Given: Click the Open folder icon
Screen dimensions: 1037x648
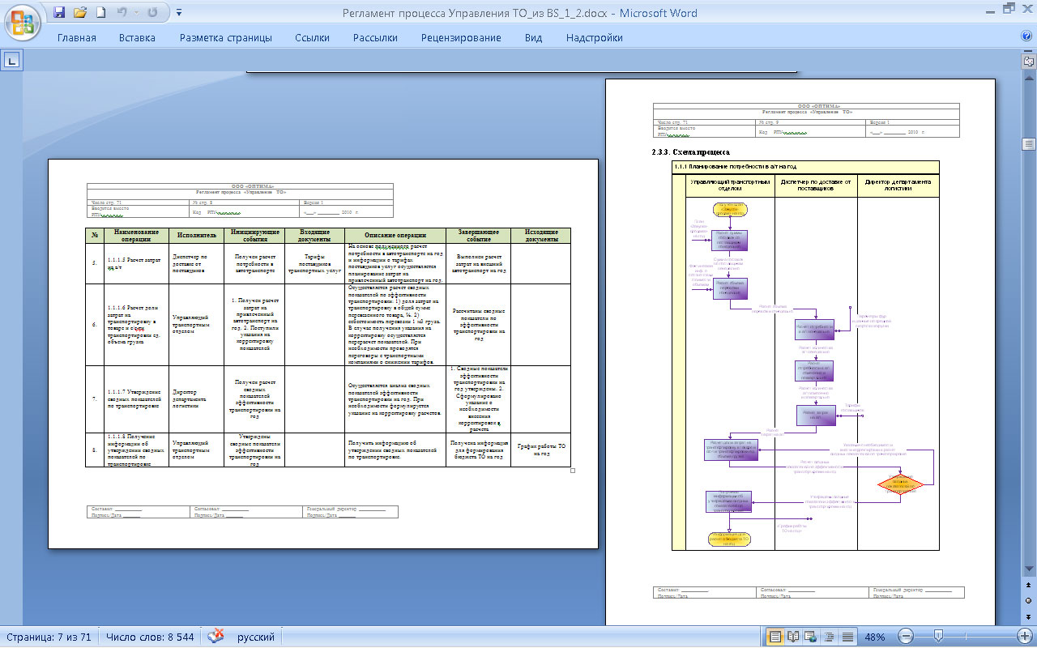Looking at the screenshot, I should pos(79,13).
